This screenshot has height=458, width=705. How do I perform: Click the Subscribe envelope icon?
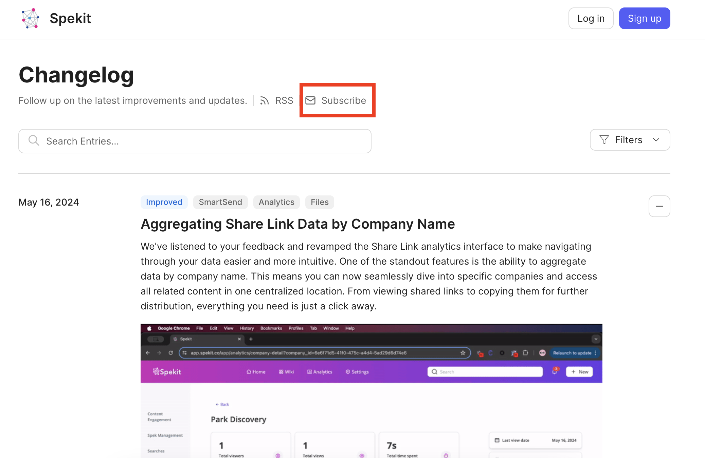(x=310, y=100)
